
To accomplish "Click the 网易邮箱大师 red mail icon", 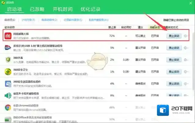I will click(x=8, y=36).
